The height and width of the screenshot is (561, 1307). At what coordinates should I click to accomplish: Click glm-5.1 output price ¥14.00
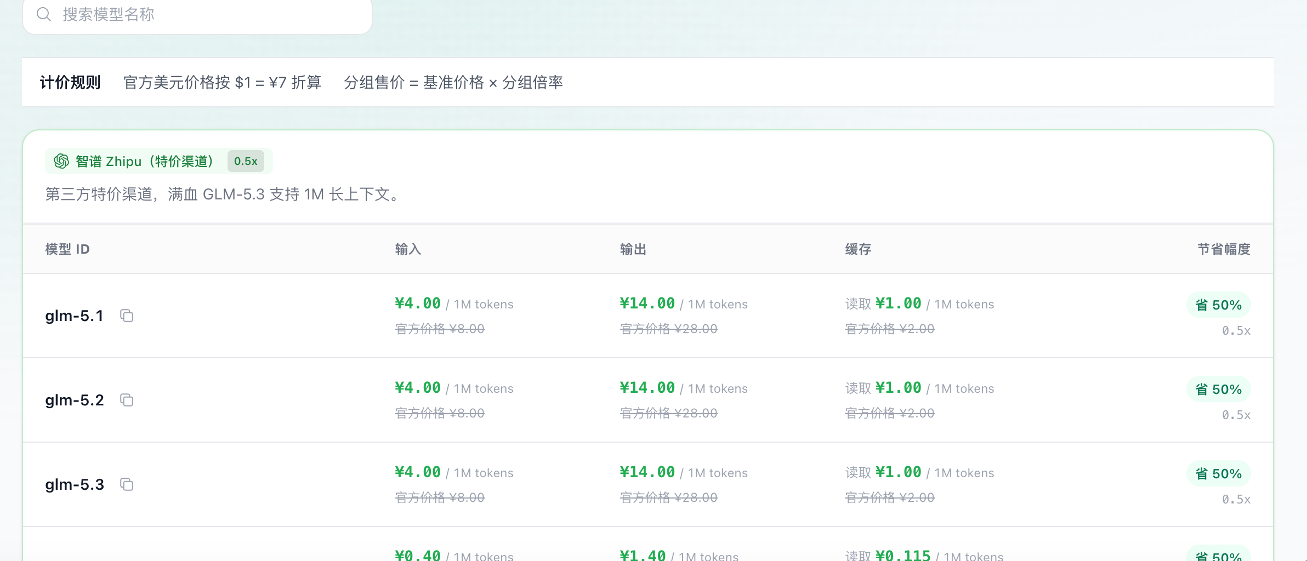pyautogui.click(x=647, y=304)
